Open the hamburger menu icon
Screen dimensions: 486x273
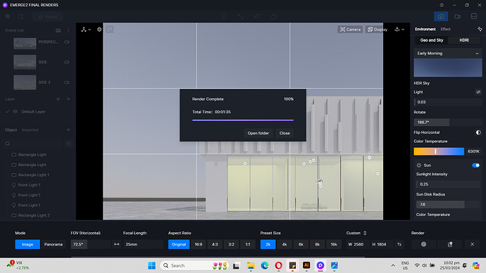click(8, 16)
